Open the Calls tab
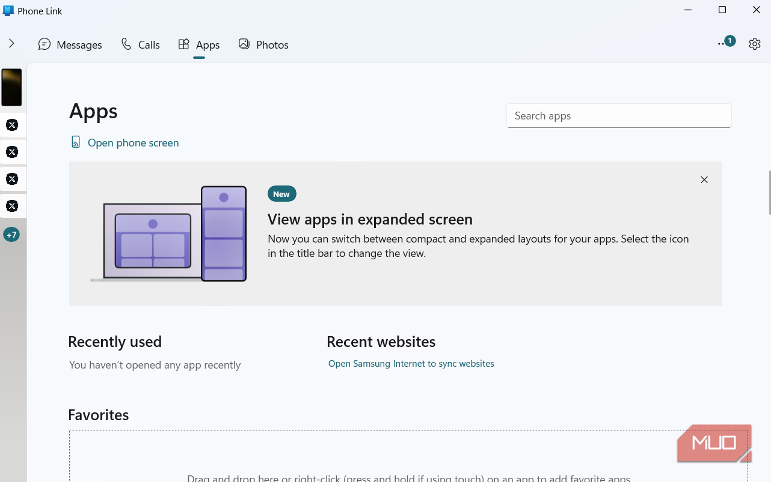This screenshot has width=771, height=482. (140, 44)
